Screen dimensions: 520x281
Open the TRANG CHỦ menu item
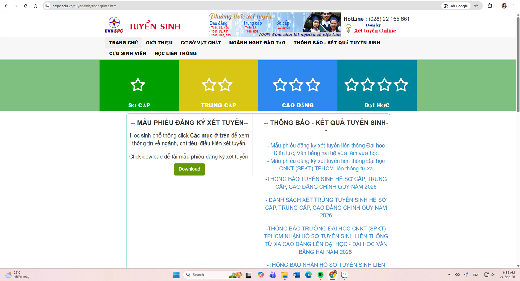123,43
